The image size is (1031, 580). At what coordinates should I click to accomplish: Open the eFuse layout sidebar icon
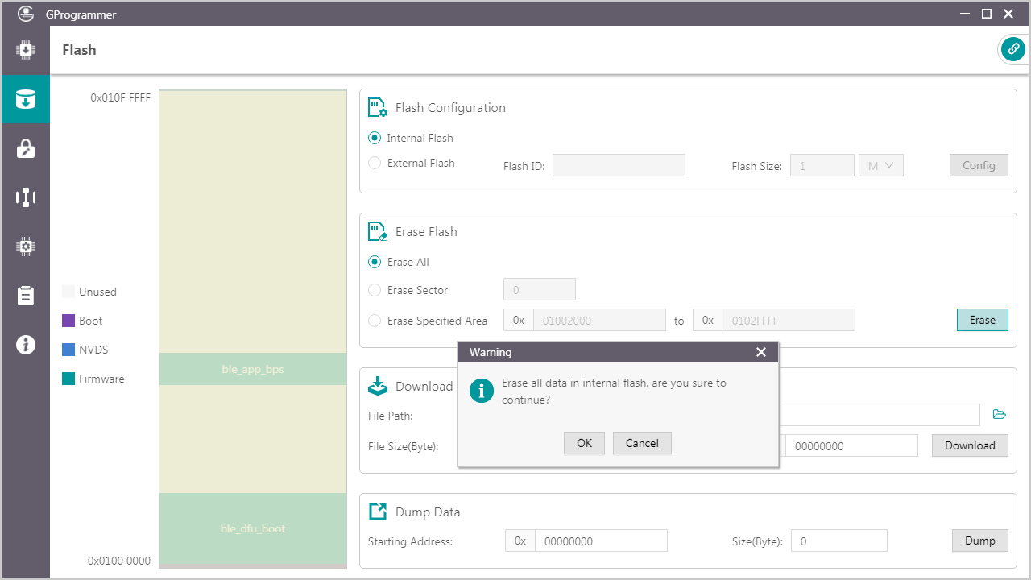[25, 197]
